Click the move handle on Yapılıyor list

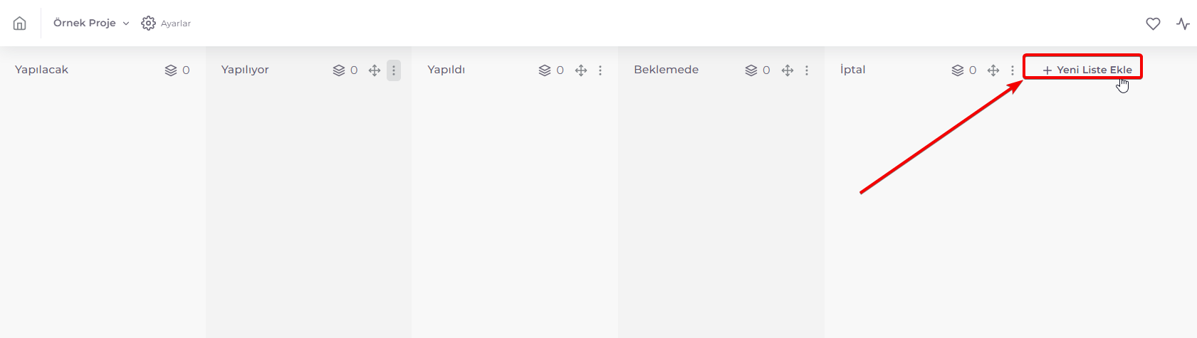(375, 70)
